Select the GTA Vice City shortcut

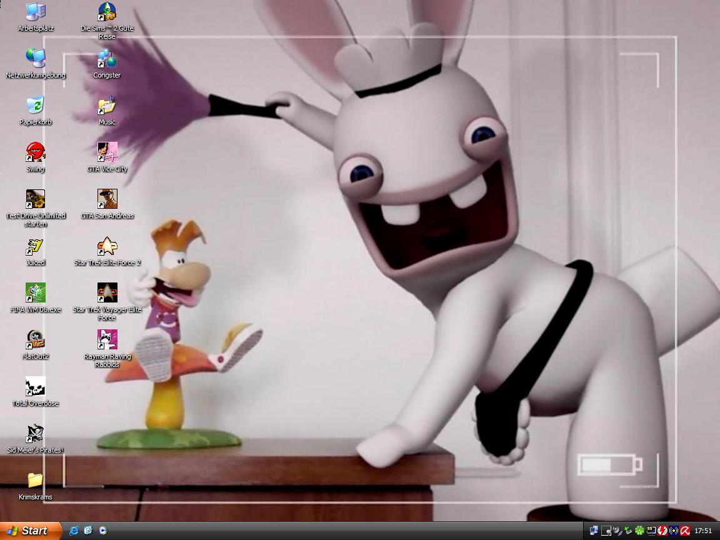click(107, 152)
